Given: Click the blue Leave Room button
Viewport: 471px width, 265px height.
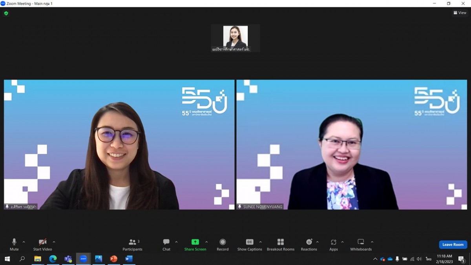Looking at the screenshot, I should [453, 245].
